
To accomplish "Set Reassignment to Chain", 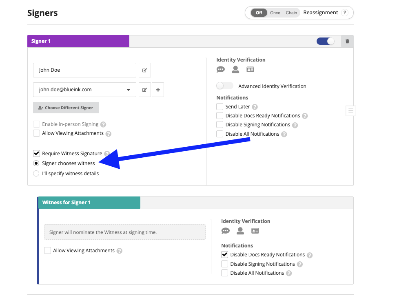I will 291,13.
